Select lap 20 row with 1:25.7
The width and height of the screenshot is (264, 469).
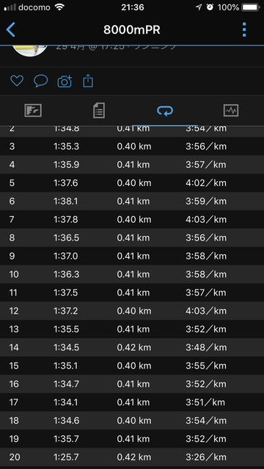click(x=132, y=457)
